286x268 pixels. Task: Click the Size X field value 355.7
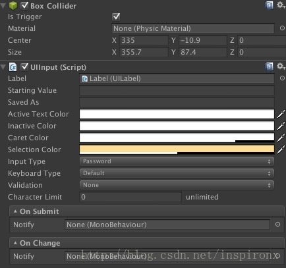[x=144, y=52]
